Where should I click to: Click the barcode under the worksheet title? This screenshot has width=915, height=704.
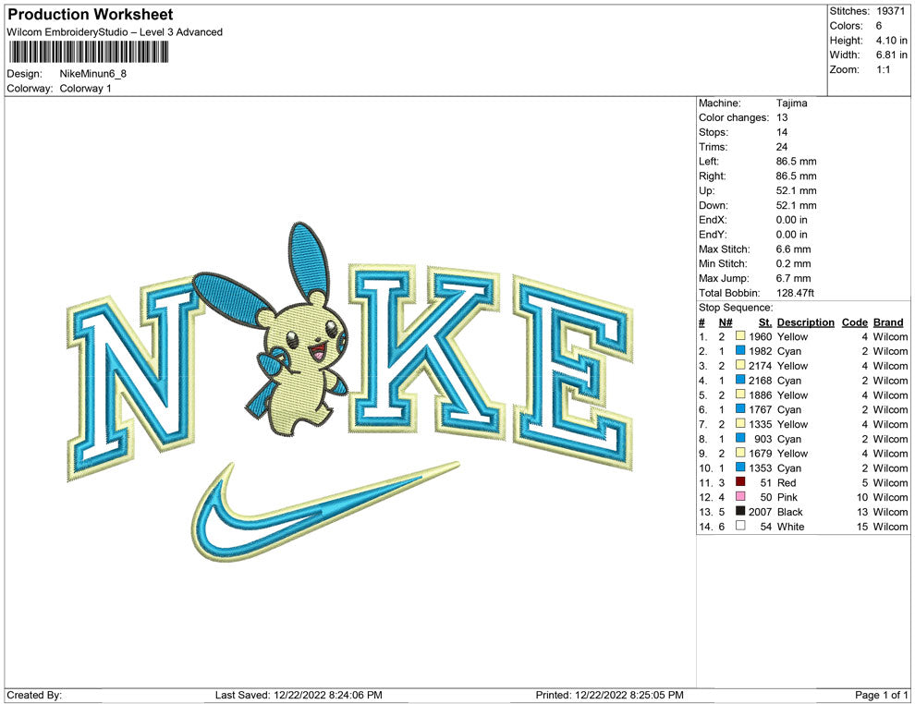[88, 52]
